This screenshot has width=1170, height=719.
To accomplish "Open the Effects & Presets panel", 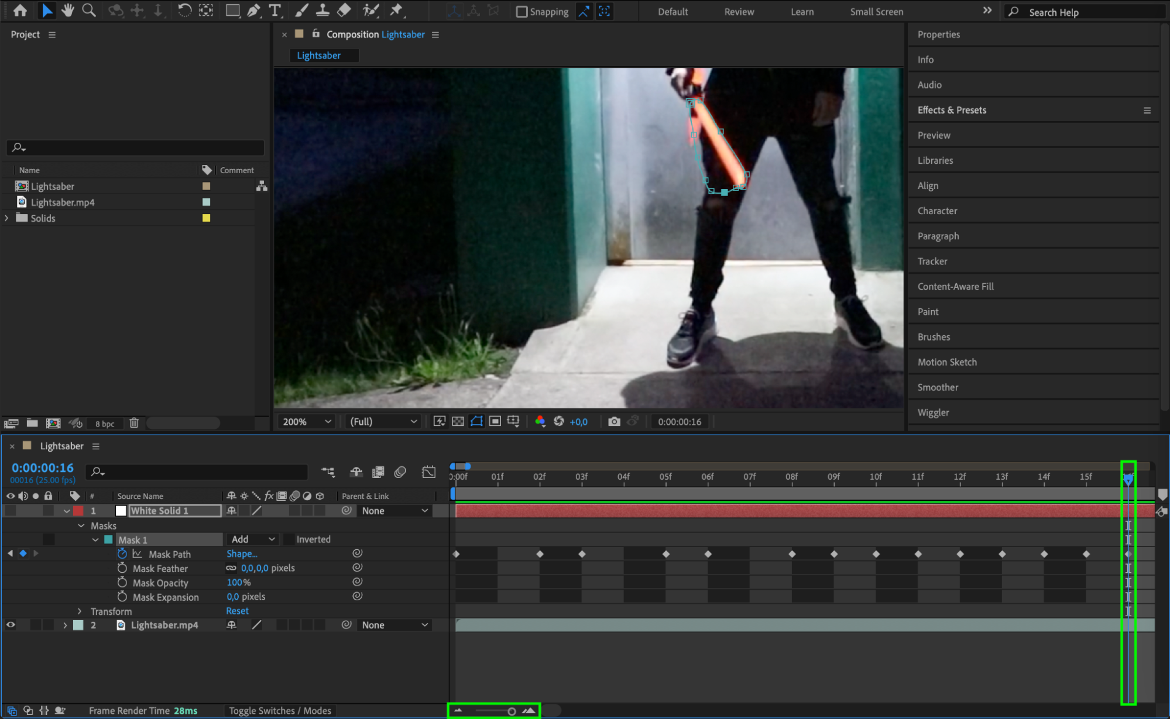I will click(x=952, y=110).
